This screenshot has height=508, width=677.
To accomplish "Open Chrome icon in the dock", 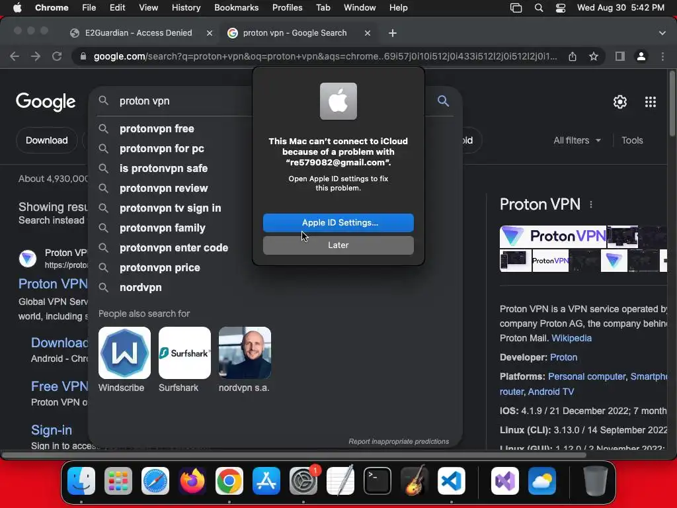I will pyautogui.click(x=229, y=481).
